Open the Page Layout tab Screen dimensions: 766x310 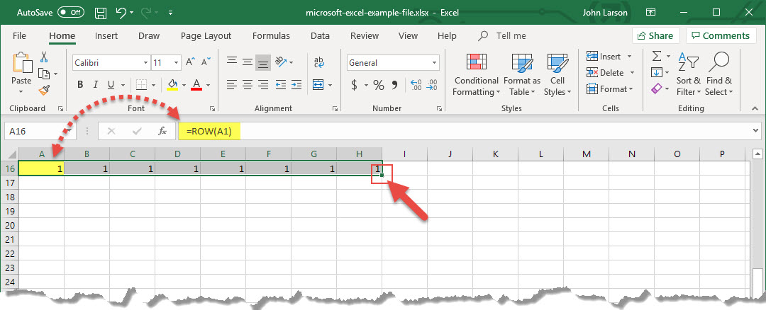(x=206, y=35)
